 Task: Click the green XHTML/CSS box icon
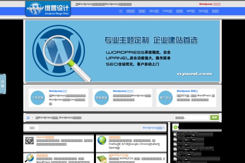(102, 159)
